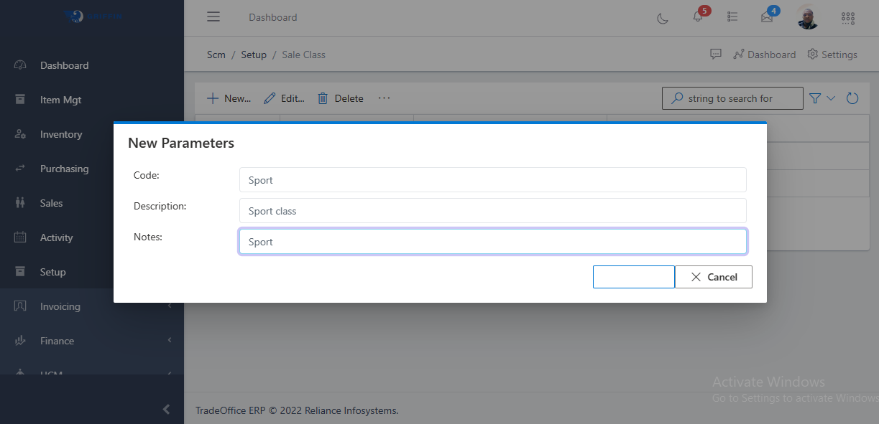Open the apps grid icon
This screenshot has height=424, width=879.
847,17
